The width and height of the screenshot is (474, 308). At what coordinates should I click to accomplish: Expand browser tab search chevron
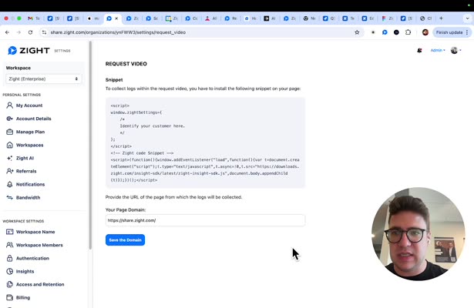tap(467, 18)
